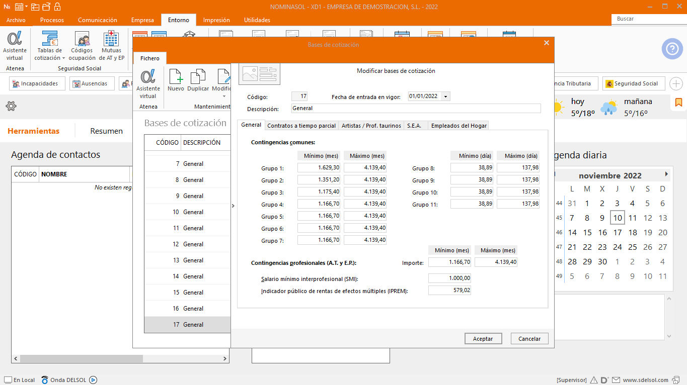Go to next month in calendar

[666, 174]
